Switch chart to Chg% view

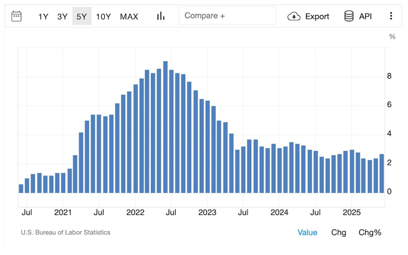click(x=370, y=232)
